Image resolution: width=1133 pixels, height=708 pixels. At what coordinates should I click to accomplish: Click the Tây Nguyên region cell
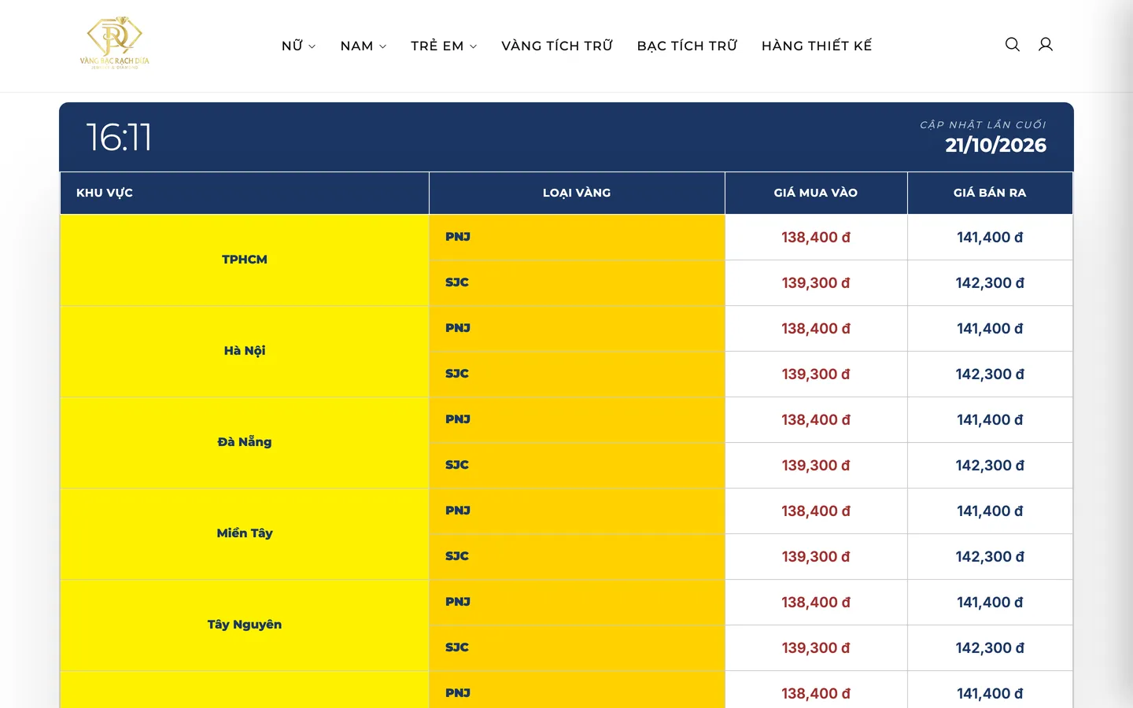click(x=245, y=625)
